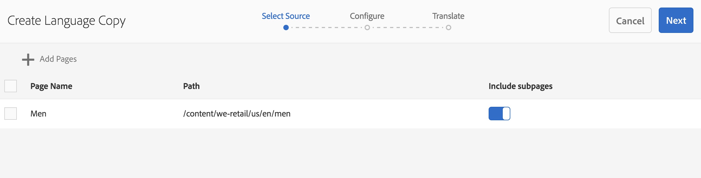Select the Men page name cell
The height and width of the screenshot is (178, 701).
click(x=38, y=114)
